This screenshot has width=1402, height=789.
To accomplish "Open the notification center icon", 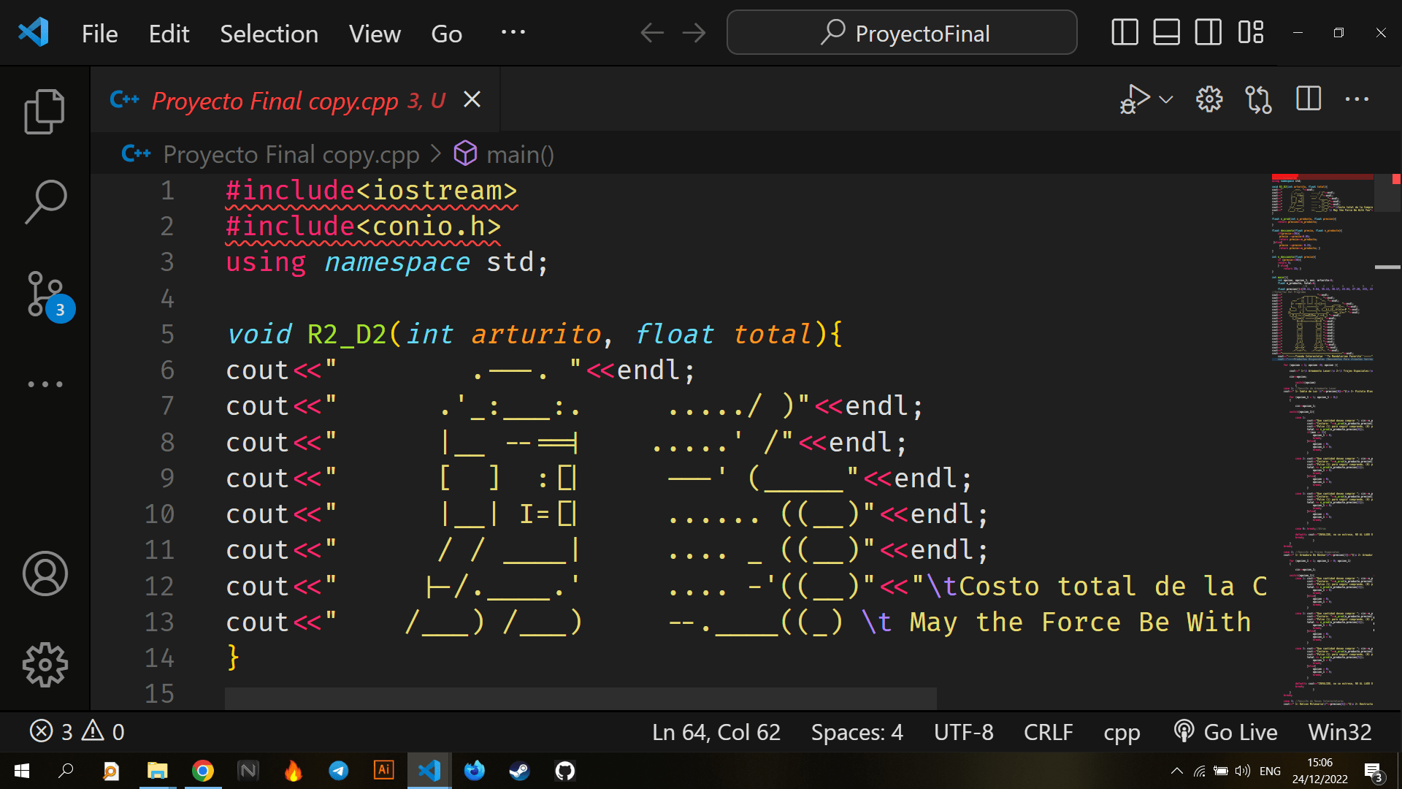I will (x=1373, y=772).
